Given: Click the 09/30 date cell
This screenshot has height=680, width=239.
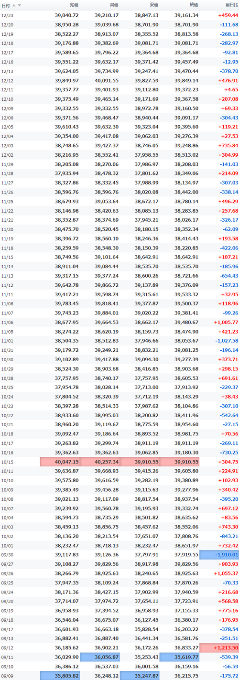Looking at the screenshot, I should pyautogui.click(x=7, y=554).
